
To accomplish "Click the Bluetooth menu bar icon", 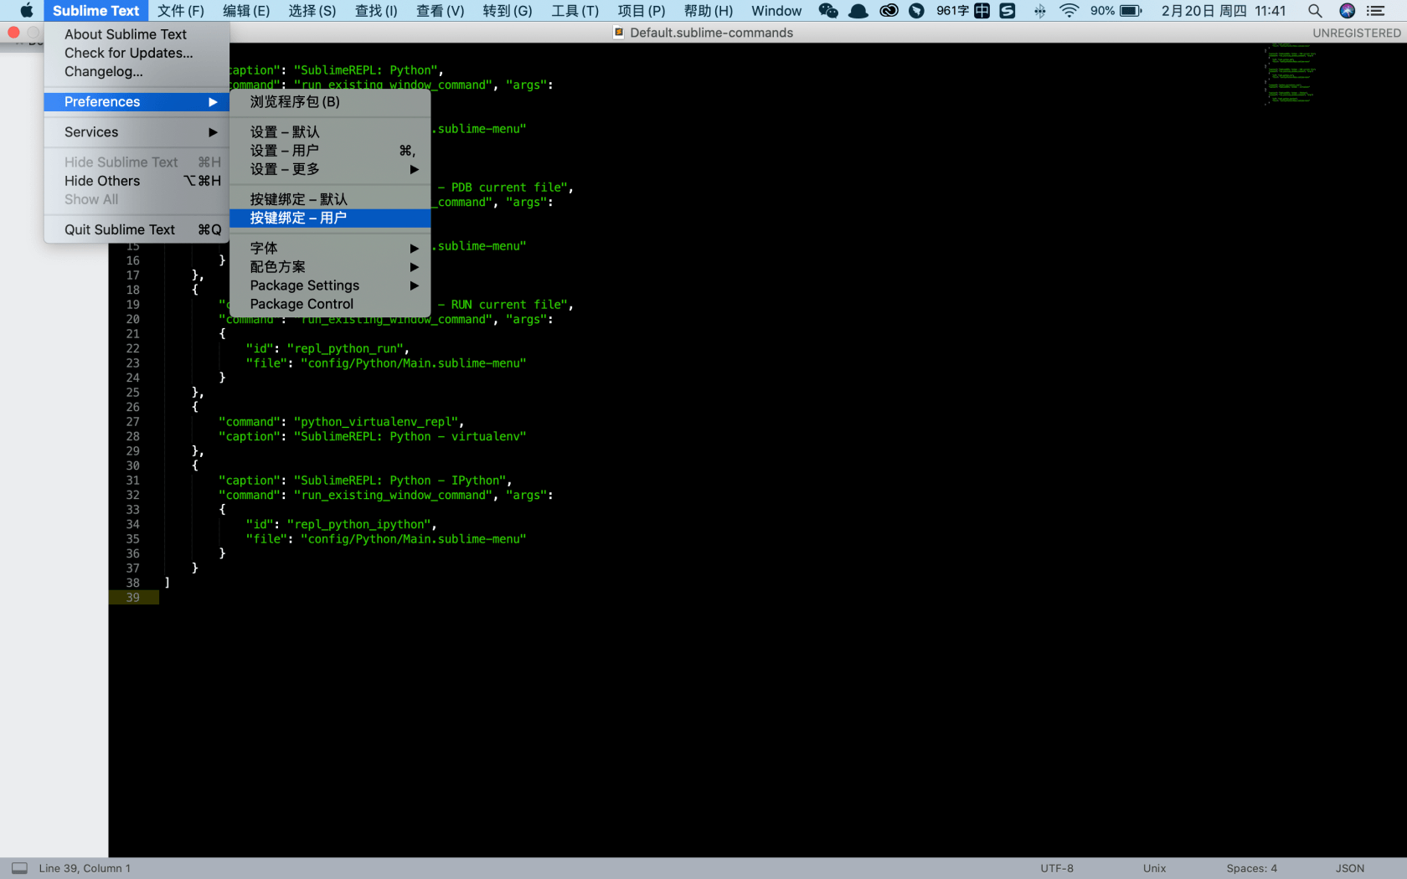I will tap(1039, 11).
